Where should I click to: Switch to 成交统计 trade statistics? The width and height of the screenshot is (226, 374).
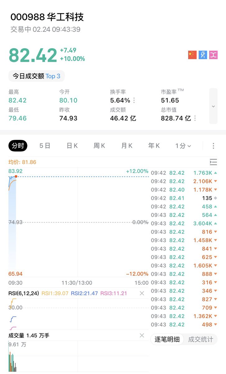[201, 339]
